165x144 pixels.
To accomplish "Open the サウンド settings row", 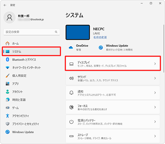I will tap(113, 78).
